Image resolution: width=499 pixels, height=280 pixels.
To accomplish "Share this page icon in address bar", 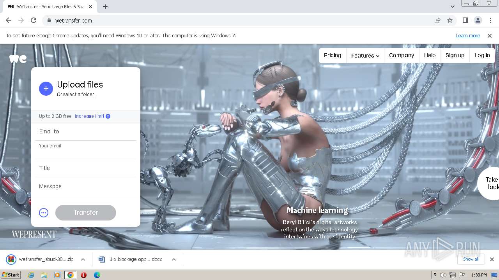I will (437, 20).
